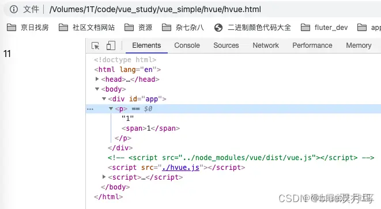Screen dimensions: 381x209
Task: Click the address bar file path
Action: click(155, 9)
